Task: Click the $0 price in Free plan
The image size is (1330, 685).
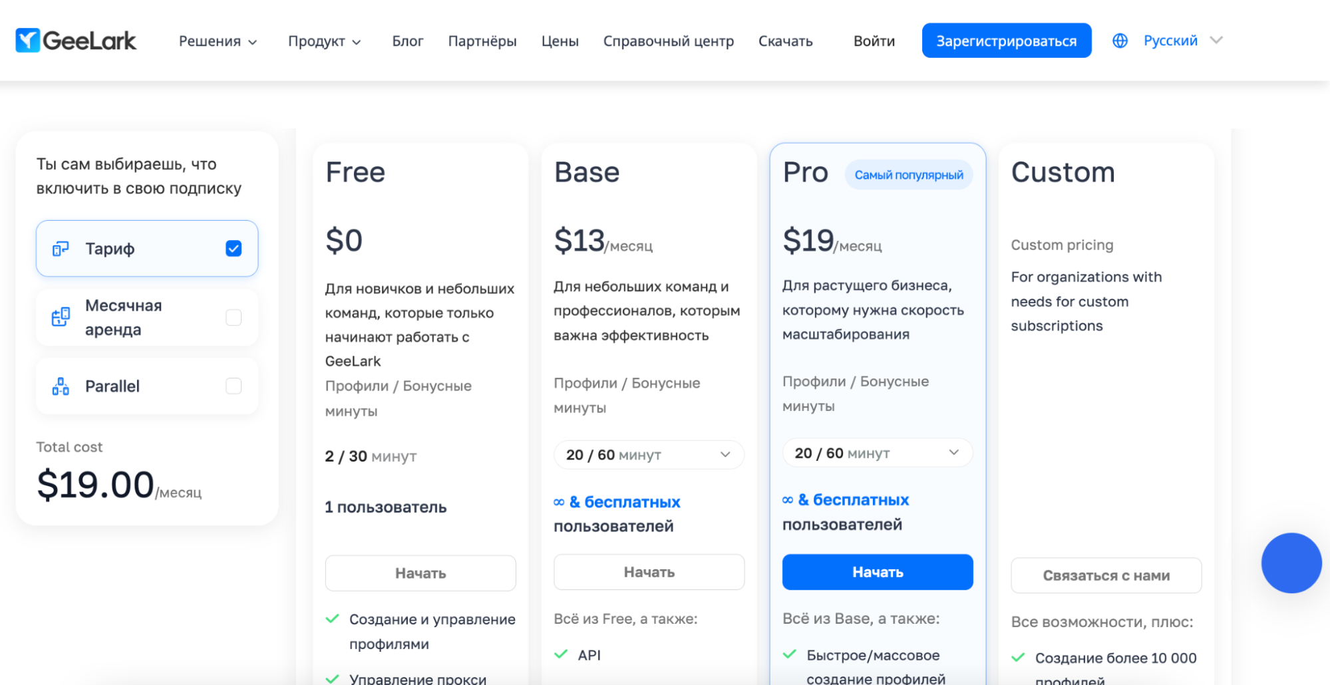Action: point(344,240)
